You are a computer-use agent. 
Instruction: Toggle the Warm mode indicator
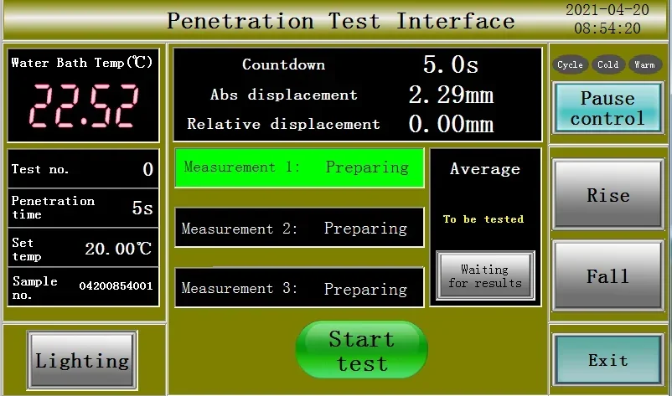point(644,64)
